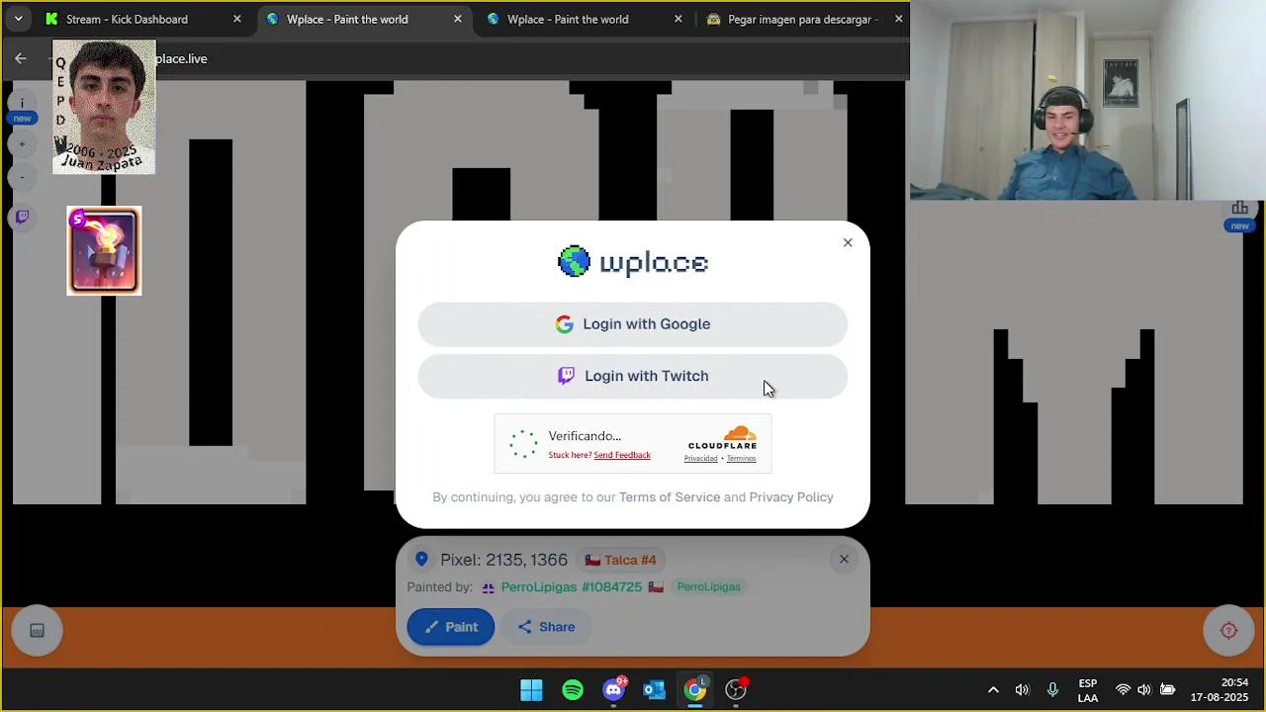
Task: Zoom in with the plus icon
Action: click(x=22, y=144)
